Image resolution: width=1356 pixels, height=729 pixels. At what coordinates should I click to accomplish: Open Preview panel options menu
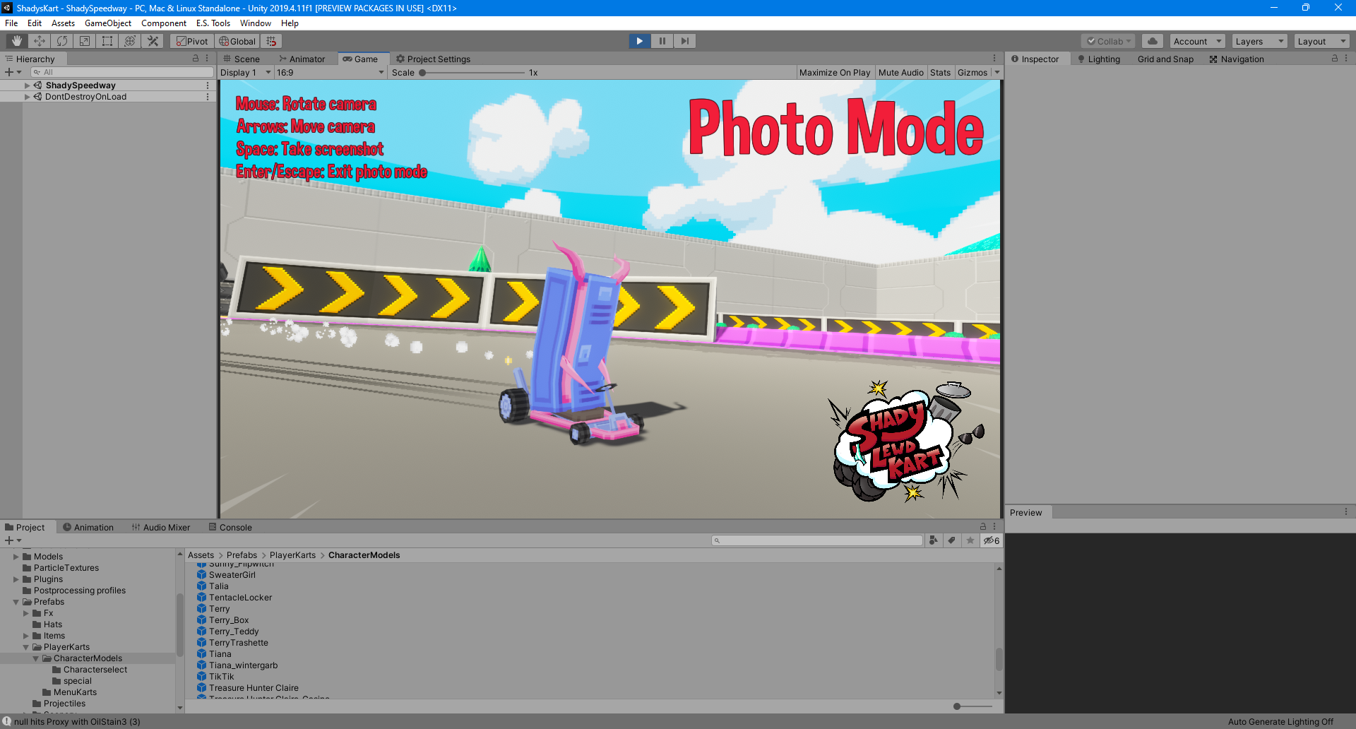tap(1346, 512)
